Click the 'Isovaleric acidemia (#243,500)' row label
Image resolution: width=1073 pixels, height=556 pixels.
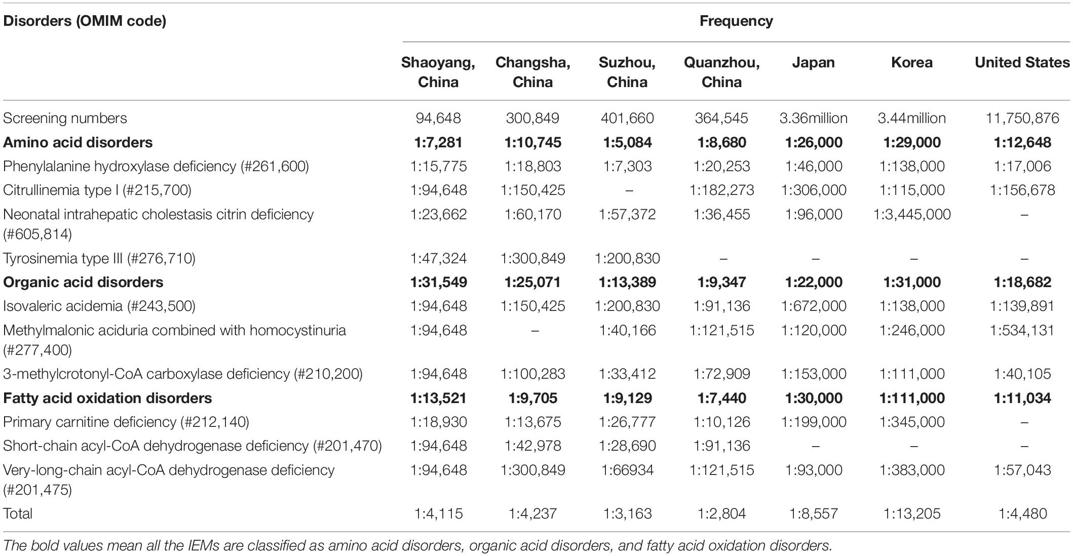pos(99,306)
